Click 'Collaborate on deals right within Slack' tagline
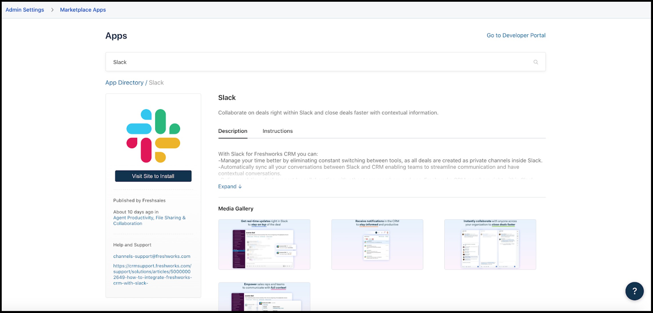 point(328,113)
